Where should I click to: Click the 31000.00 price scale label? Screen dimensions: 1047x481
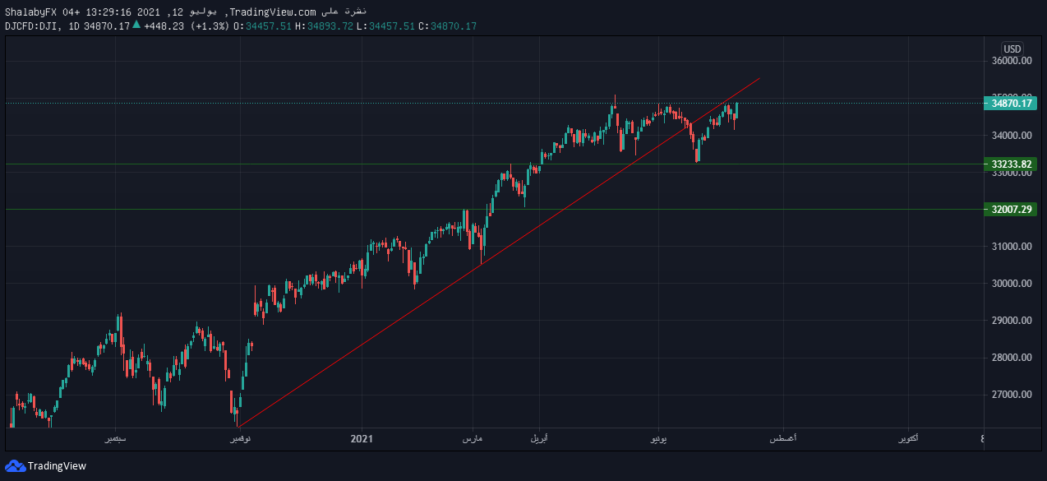[1012, 247]
